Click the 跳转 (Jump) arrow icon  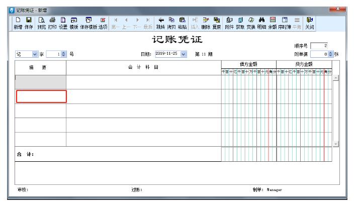coord(161,23)
